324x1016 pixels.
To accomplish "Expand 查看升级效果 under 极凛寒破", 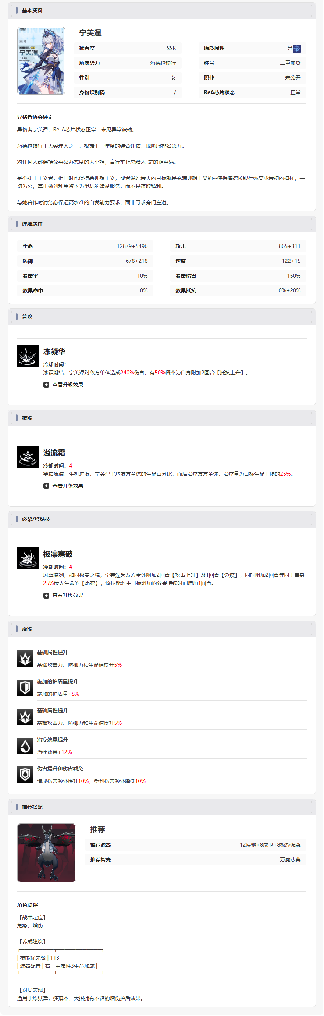I will pyautogui.click(x=64, y=595).
